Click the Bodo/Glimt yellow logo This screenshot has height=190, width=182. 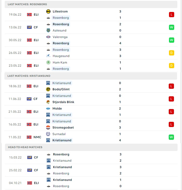click(x=48, y=89)
